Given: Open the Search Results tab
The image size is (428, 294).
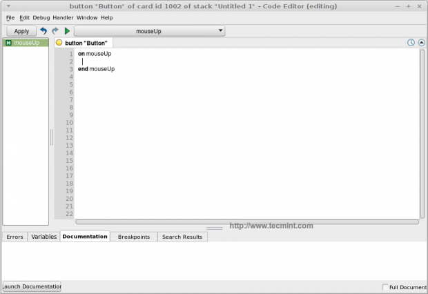Looking at the screenshot, I should click(x=182, y=237).
